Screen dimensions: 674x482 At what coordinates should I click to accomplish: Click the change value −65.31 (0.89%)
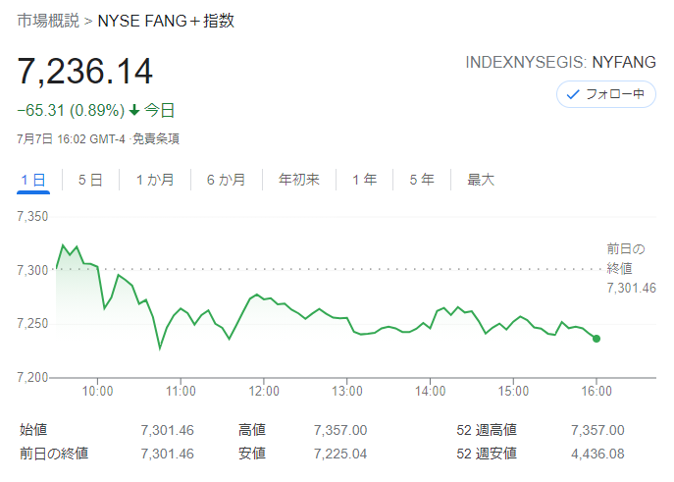(71, 111)
